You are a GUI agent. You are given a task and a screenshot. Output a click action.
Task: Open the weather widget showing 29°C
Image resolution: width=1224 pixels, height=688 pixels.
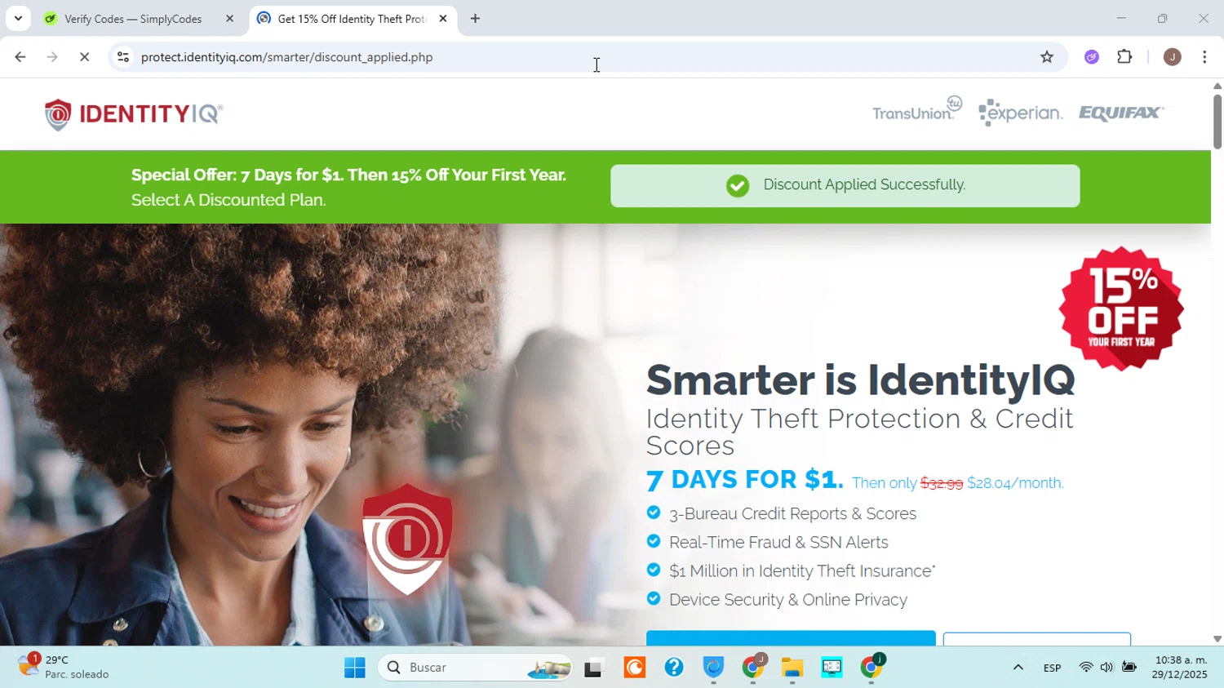(64, 667)
